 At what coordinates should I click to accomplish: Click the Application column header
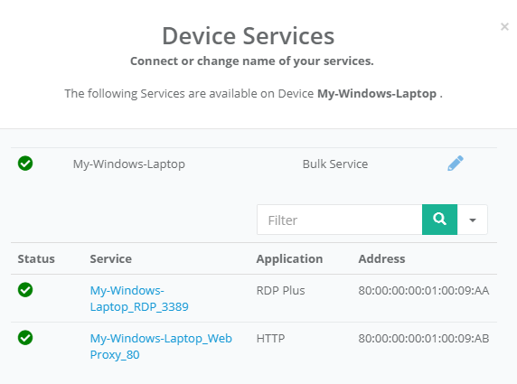pyautogui.click(x=289, y=259)
